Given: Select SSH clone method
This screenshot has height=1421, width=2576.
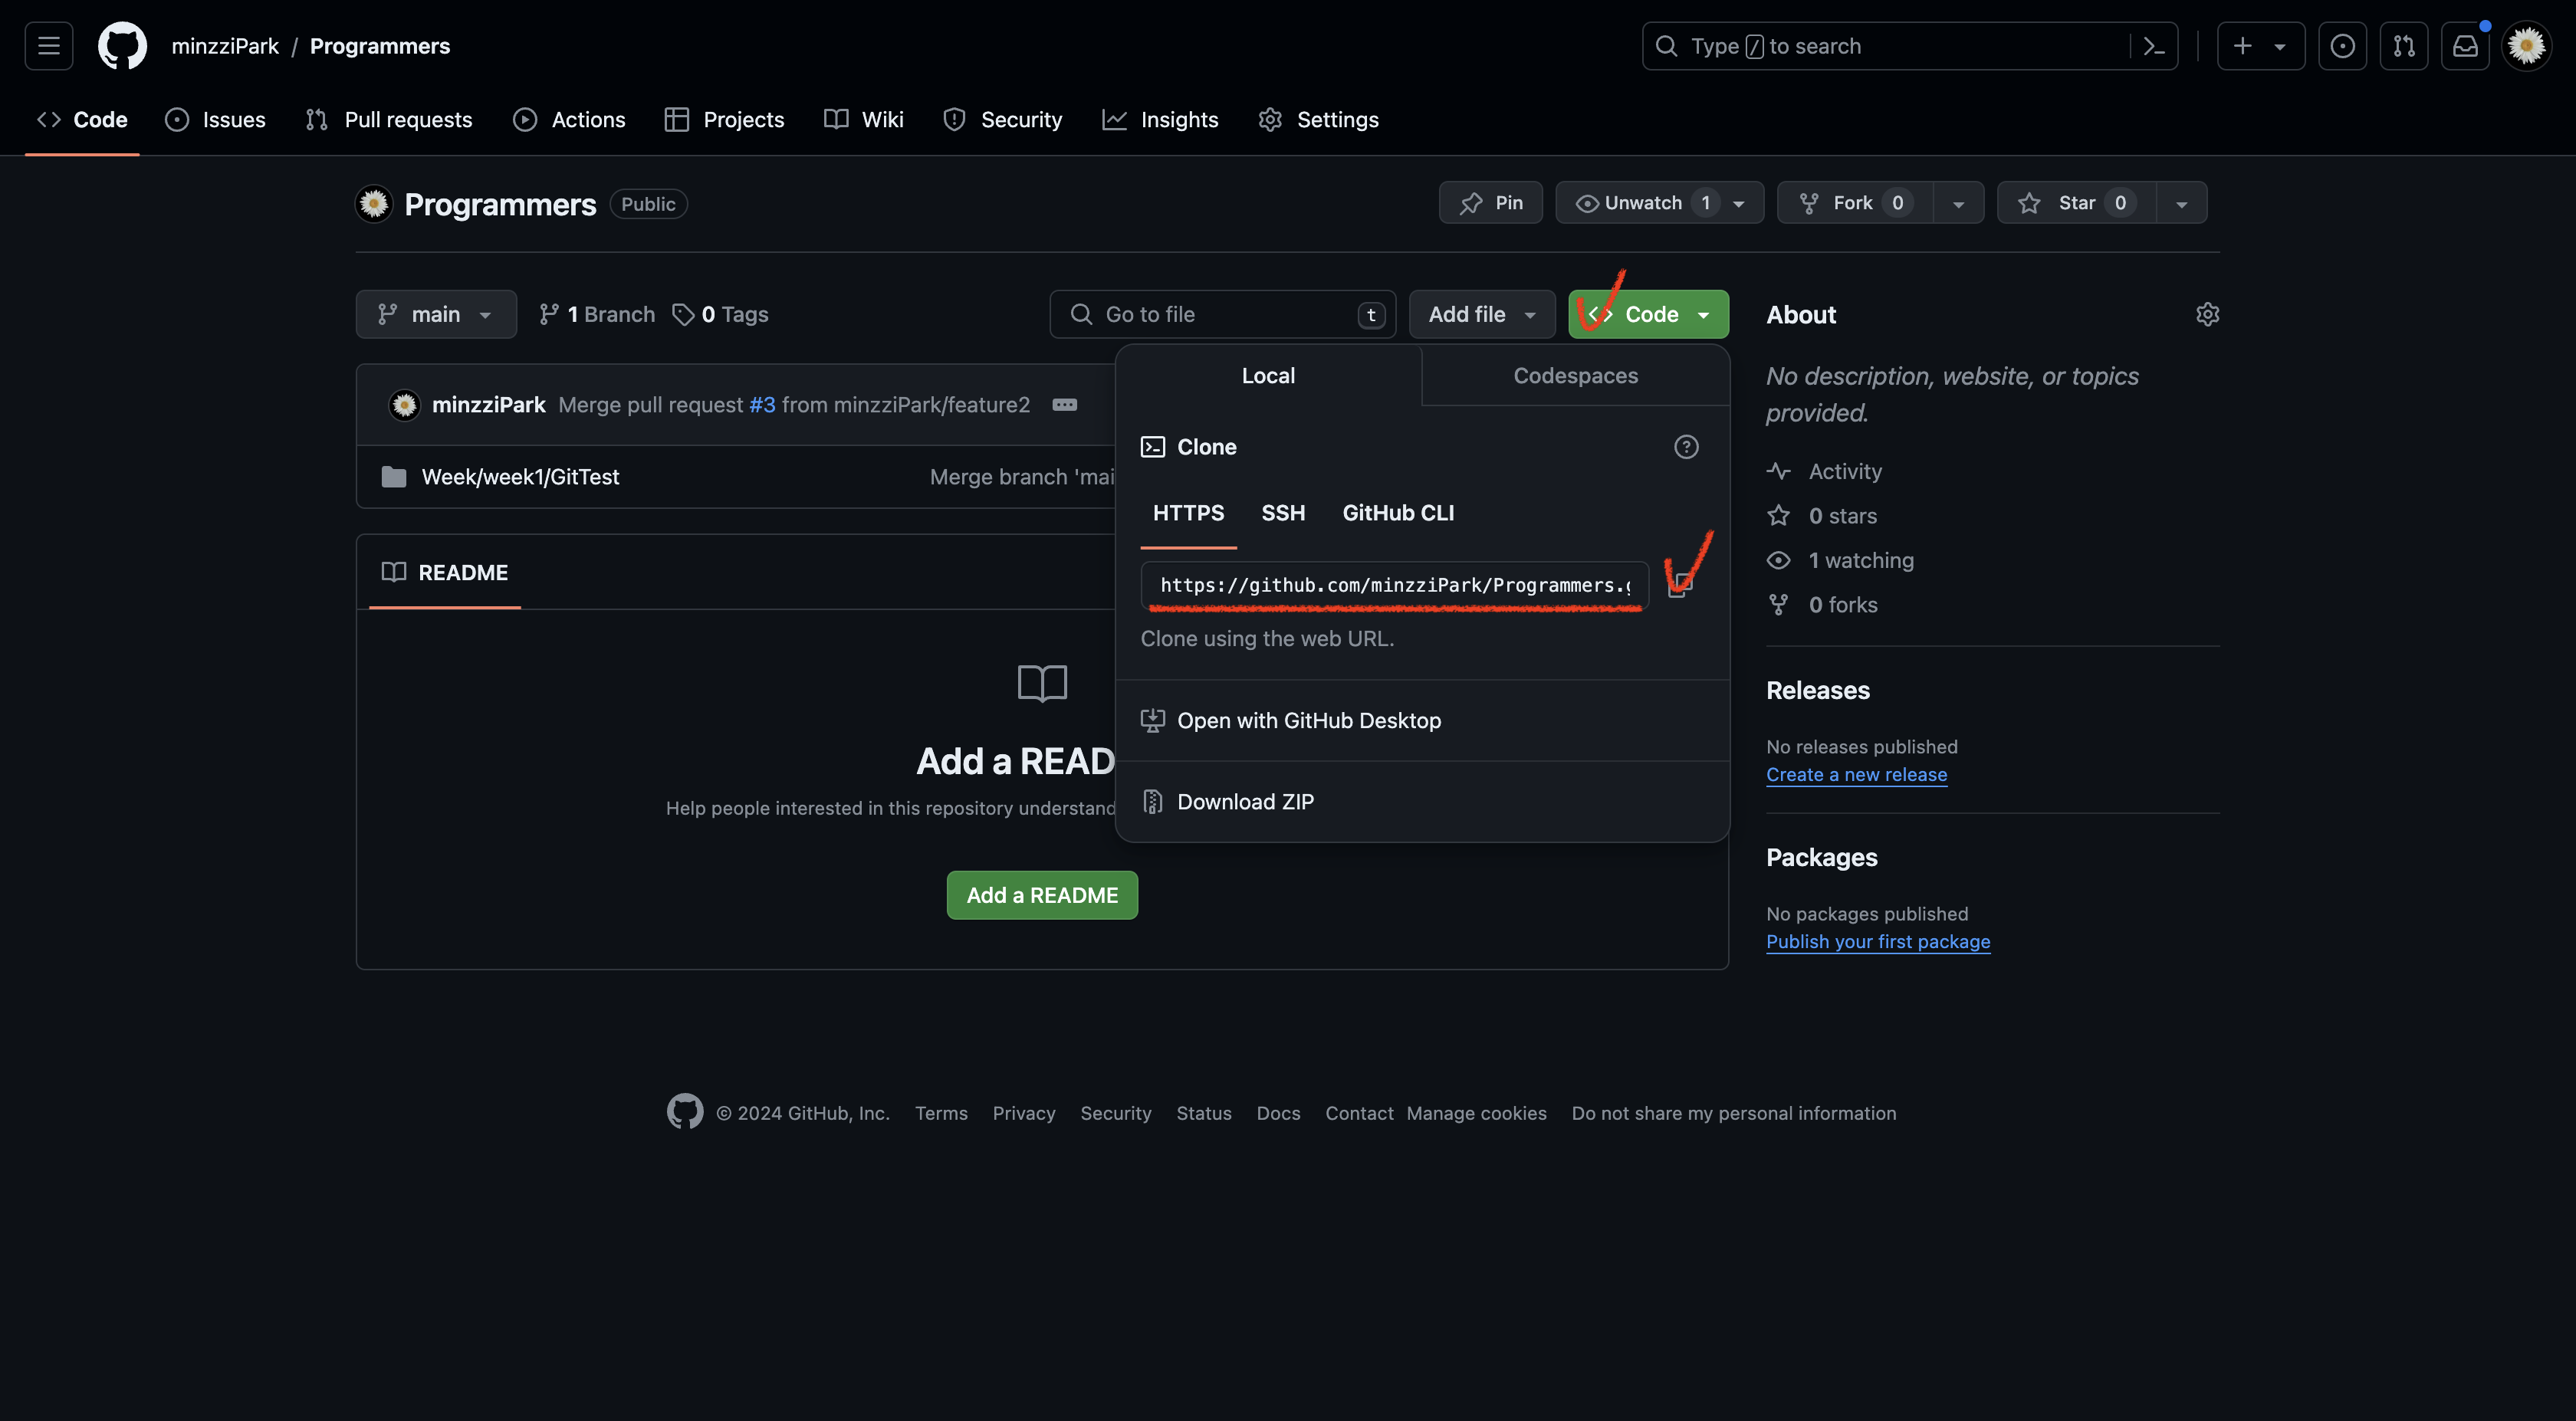Looking at the screenshot, I should (1283, 514).
